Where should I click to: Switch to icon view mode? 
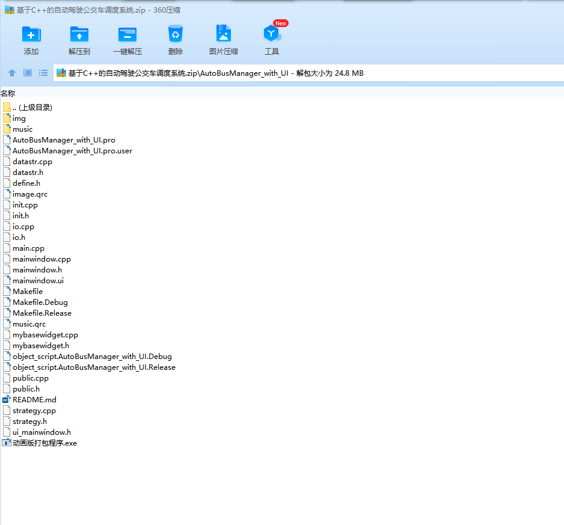(x=28, y=73)
